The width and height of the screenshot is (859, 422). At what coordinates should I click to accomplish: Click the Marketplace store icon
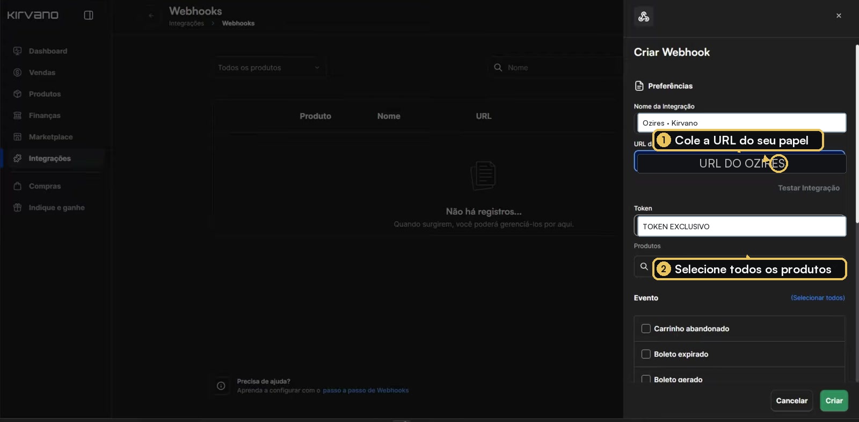pyautogui.click(x=18, y=137)
